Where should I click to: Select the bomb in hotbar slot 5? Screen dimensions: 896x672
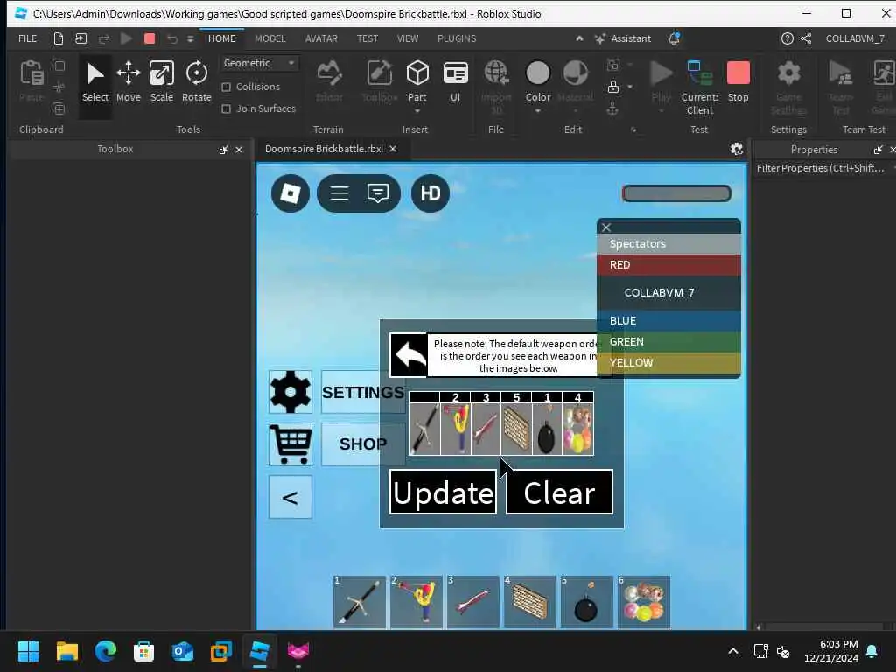(x=586, y=602)
